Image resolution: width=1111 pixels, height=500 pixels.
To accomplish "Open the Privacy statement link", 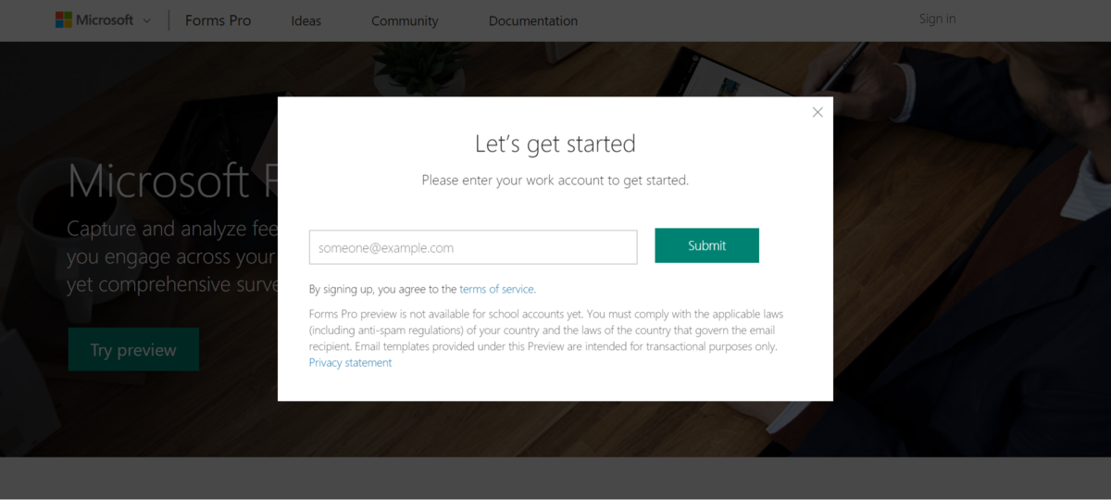I will (350, 363).
